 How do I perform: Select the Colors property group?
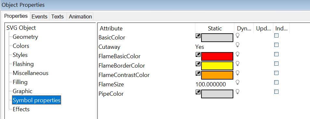tap(21, 46)
